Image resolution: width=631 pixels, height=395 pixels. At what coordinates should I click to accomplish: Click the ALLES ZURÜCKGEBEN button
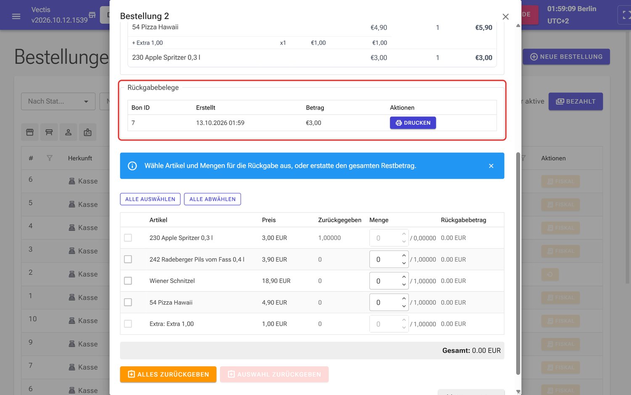coord(168,374)
